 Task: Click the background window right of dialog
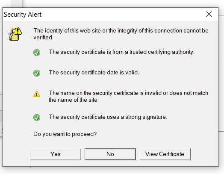(x=221, y=86)
